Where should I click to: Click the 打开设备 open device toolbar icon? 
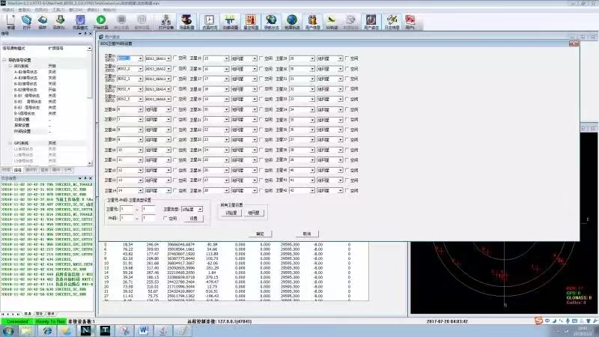click(x=165, y=22)
